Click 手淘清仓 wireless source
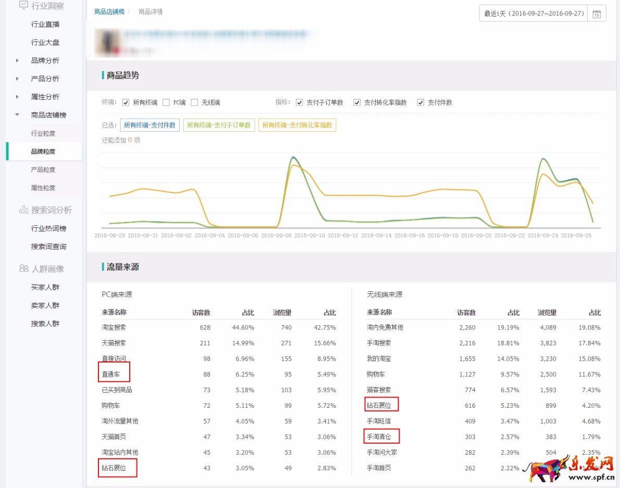 tap(379, 436)
